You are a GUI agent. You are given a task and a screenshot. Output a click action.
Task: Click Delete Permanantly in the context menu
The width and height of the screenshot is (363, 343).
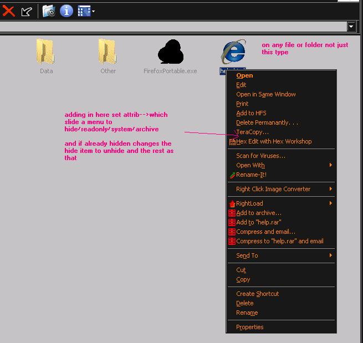(267, 122)
